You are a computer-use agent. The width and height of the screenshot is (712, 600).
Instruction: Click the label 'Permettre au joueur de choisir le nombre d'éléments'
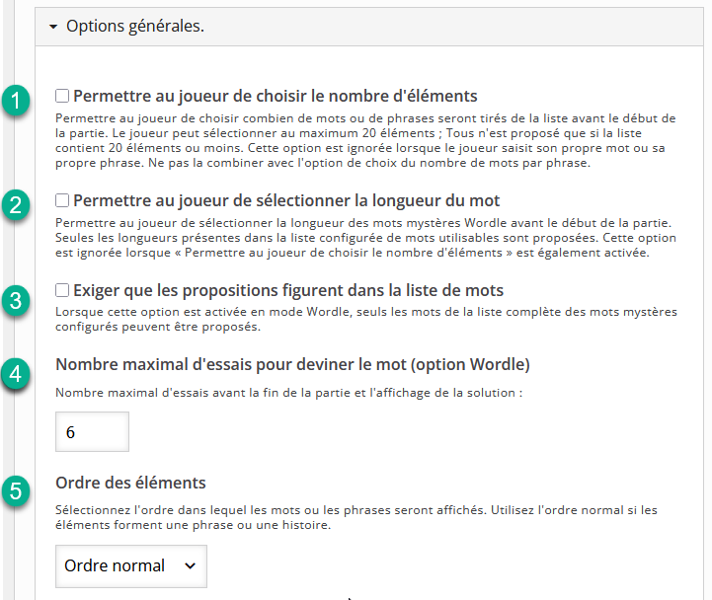coord(276,97)
